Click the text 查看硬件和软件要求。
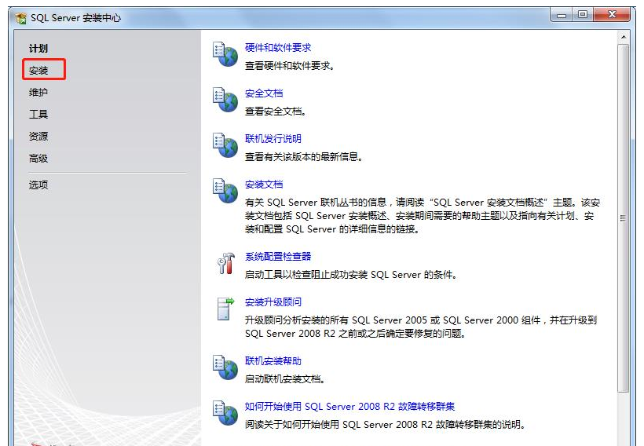The height and width of the screenshot is (446, 644). pyautogui.click(x=290, y=66)
